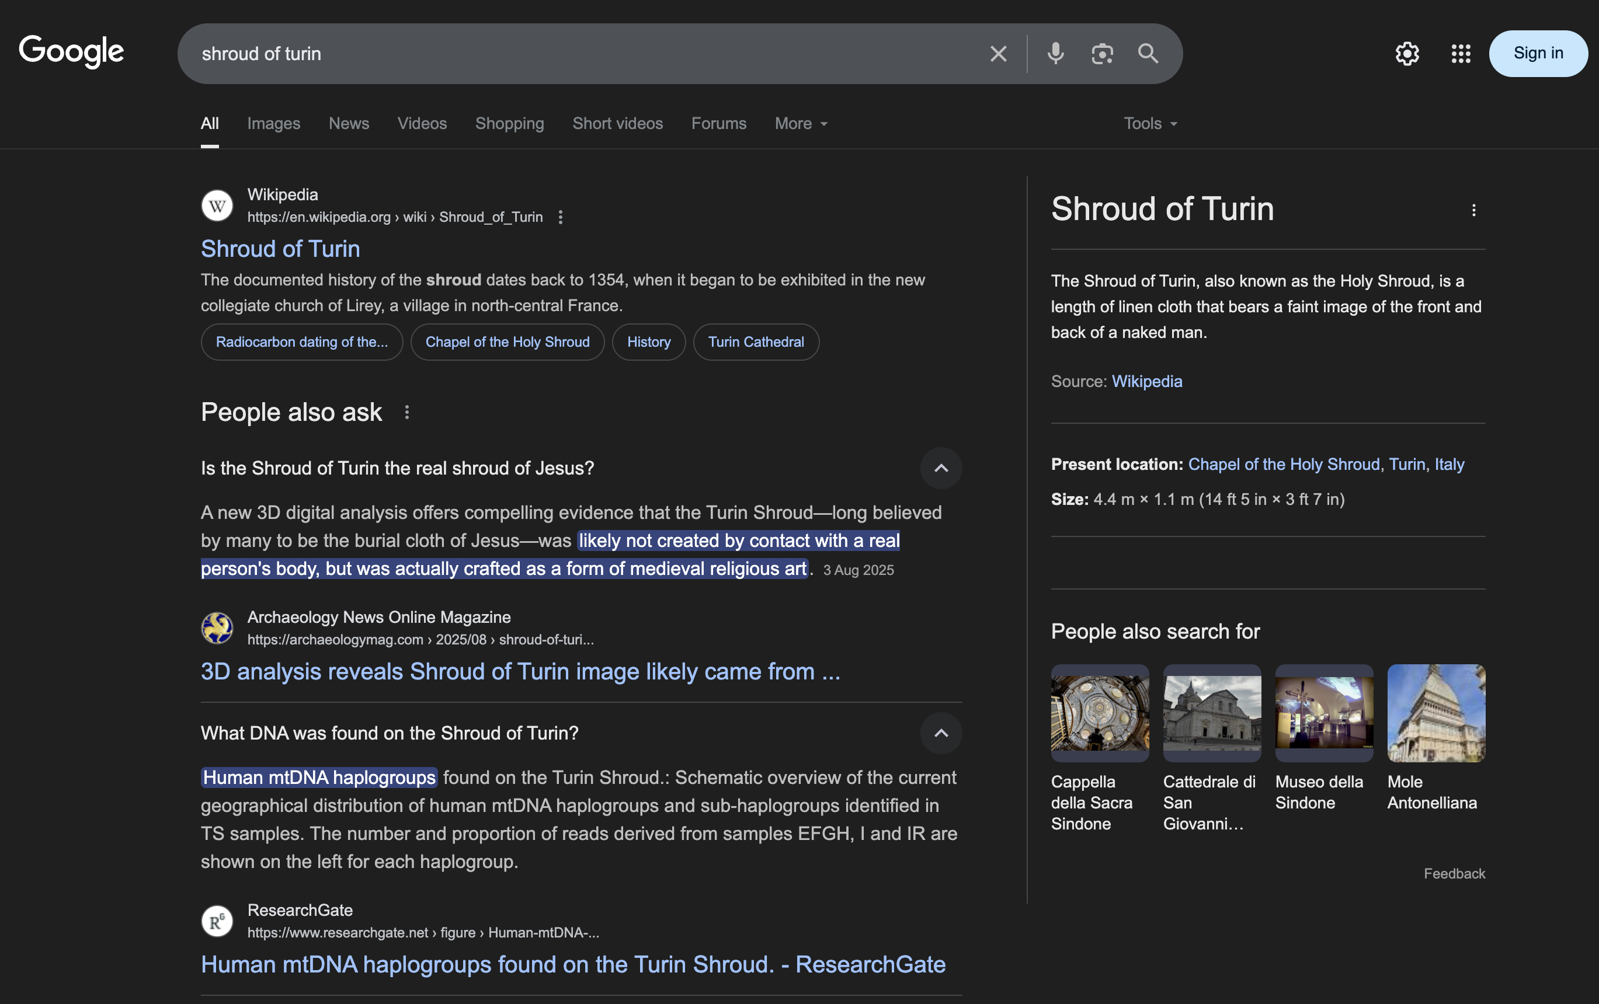Click the magnifying glass search icon
The height and width of the screenshot is (1004, 1599).
(1148, 54)
